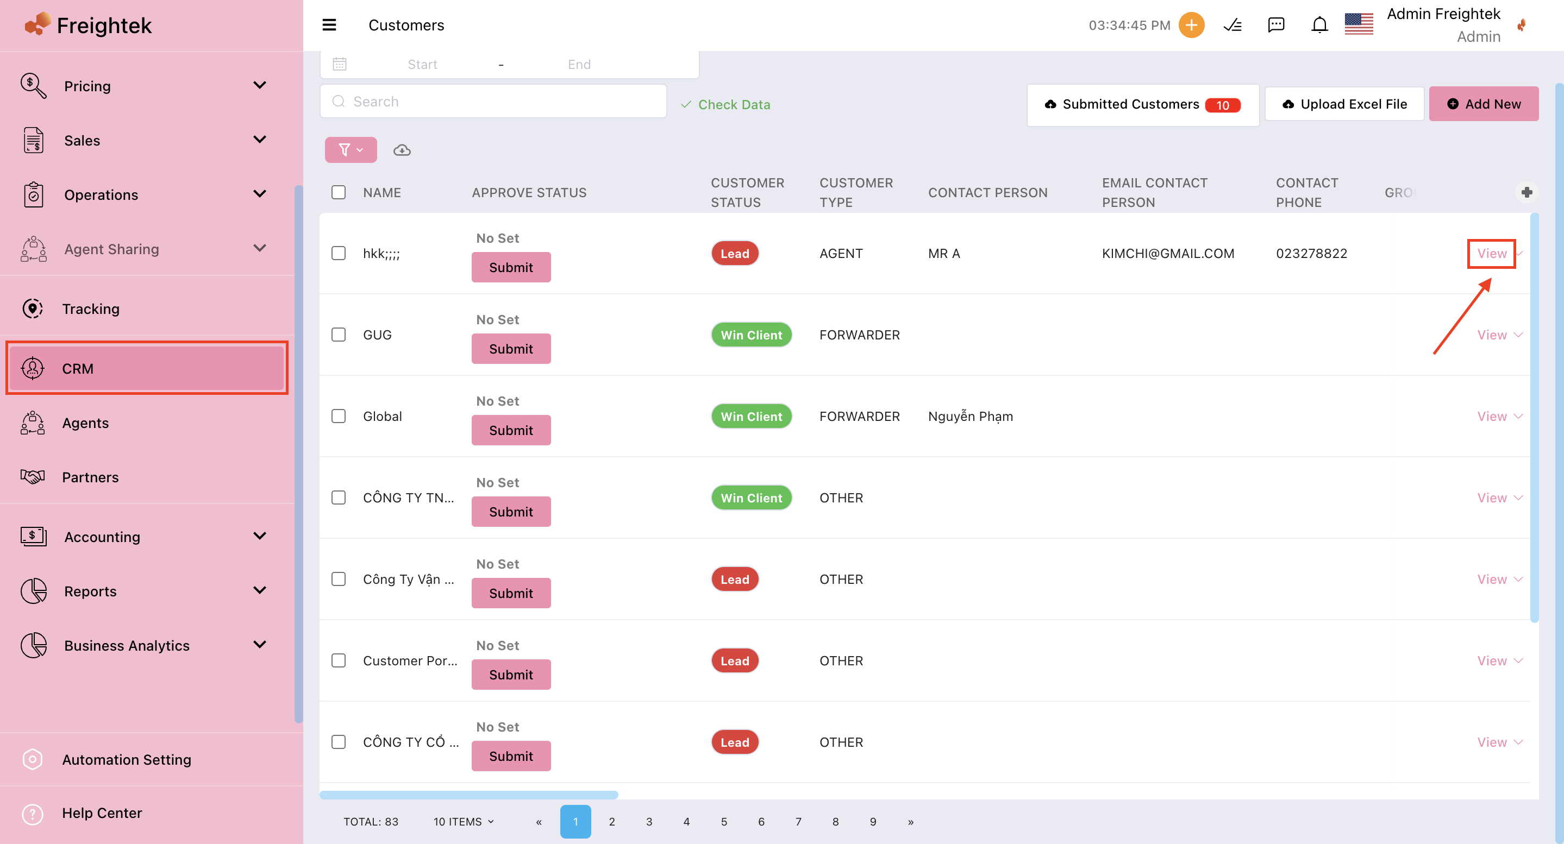This screenshot has width=1564, height=844.
Task: Click the cloud download icon
Action: tap(402, 150)
